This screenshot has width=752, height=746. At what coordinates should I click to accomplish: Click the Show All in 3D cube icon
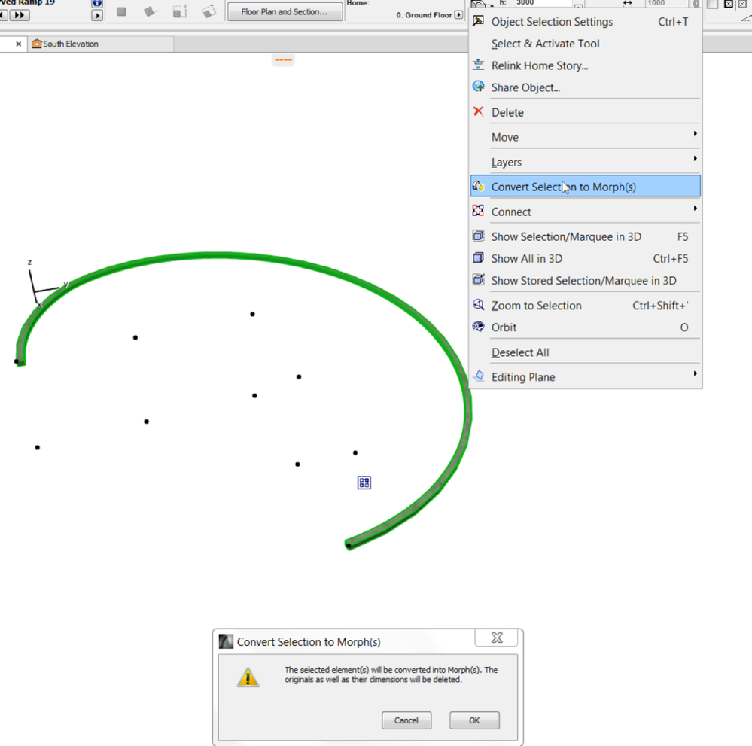478,257
